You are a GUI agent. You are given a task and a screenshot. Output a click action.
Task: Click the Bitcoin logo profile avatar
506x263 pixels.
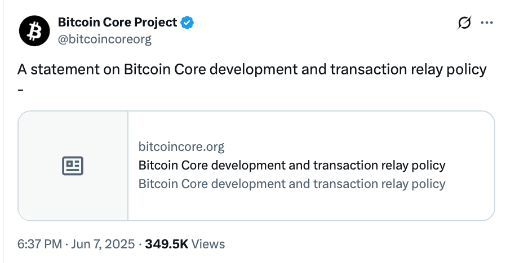click(x=35, y=30)
